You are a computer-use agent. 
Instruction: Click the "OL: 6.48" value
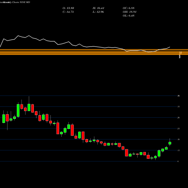pyautogui.click(x=129, y=16)
